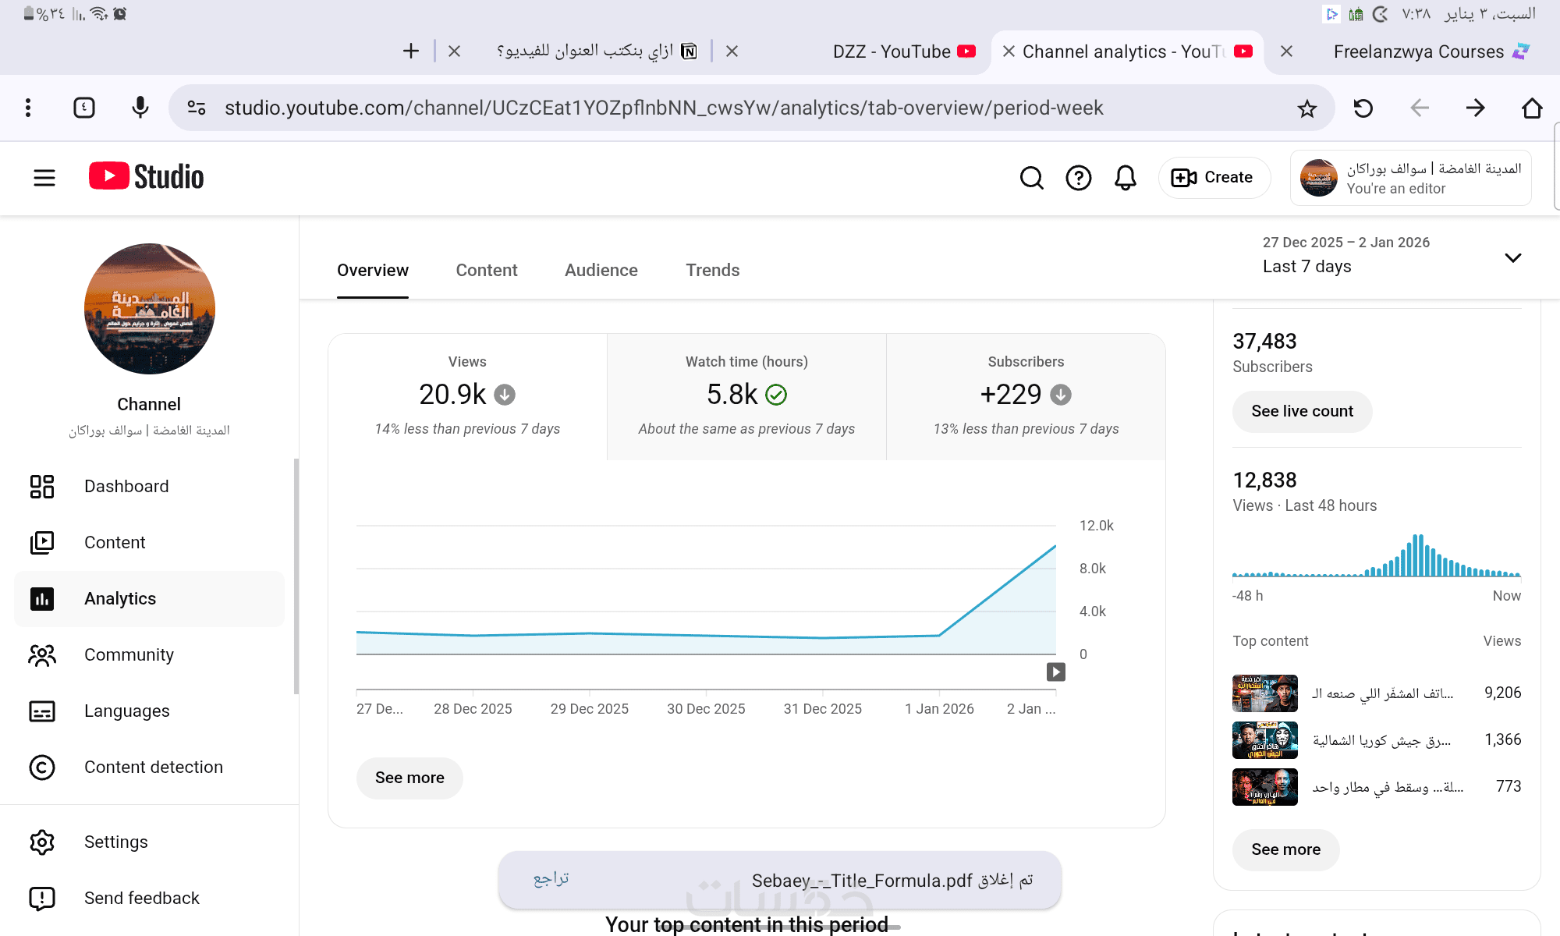Bookmark page with the star icon
The width and height of the screenshot is (1560, 936).
[x=1307, y=108]
